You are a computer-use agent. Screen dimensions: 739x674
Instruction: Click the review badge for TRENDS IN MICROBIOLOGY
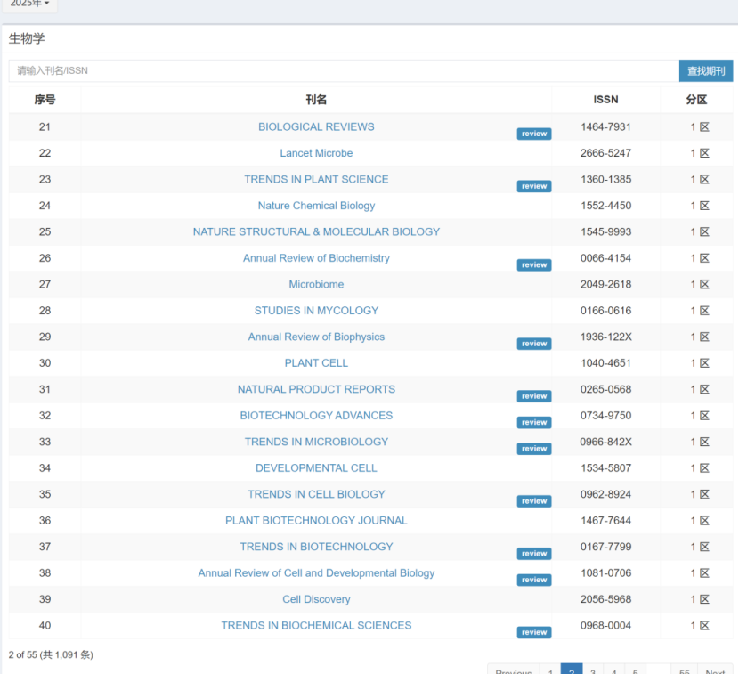point(534,449)
